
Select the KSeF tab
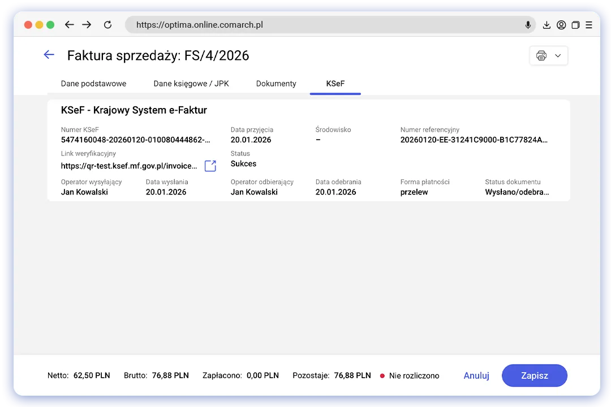point(335,84)
